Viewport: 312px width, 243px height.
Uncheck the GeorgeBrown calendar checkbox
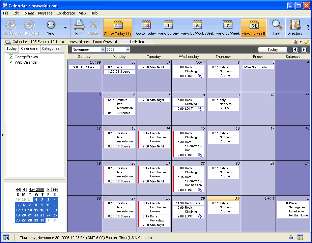(11, 57)
